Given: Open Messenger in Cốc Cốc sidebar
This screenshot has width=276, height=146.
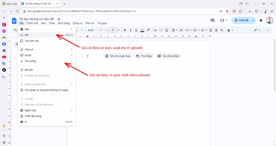Looking at the screenshot, I should [x=4, y=31].
